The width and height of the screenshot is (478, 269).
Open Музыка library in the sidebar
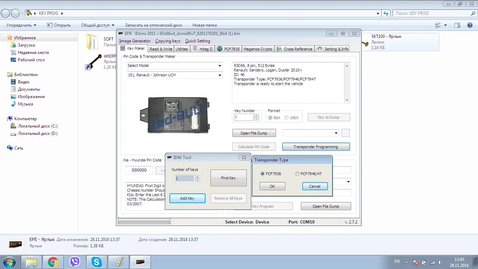[25, 104]
